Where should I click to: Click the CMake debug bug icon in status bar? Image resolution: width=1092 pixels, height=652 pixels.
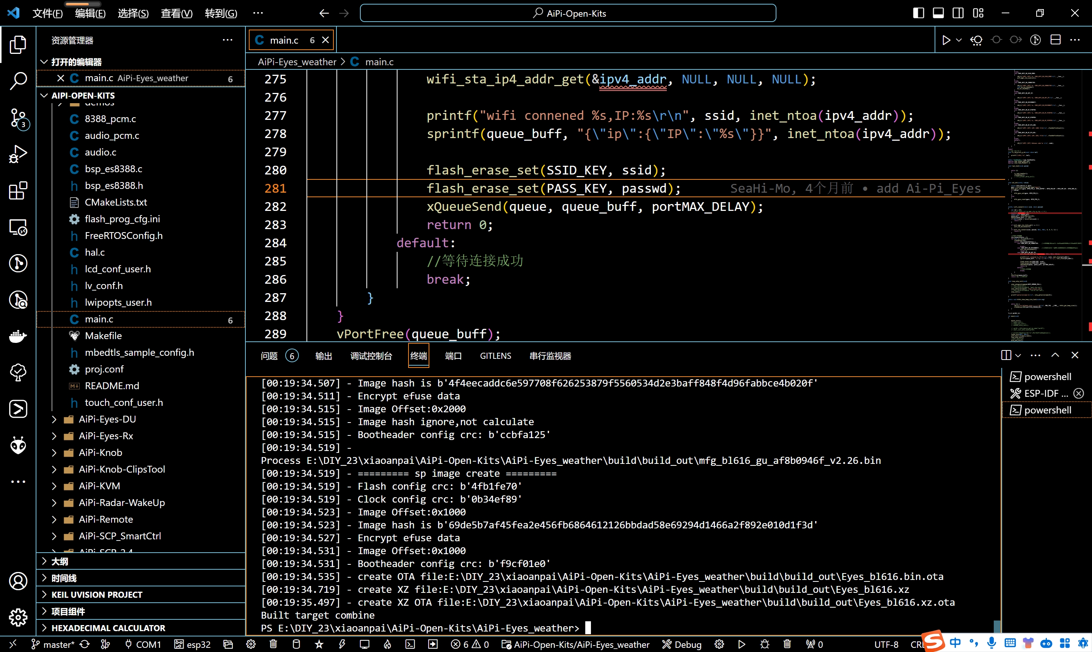[x=765, y=644]
